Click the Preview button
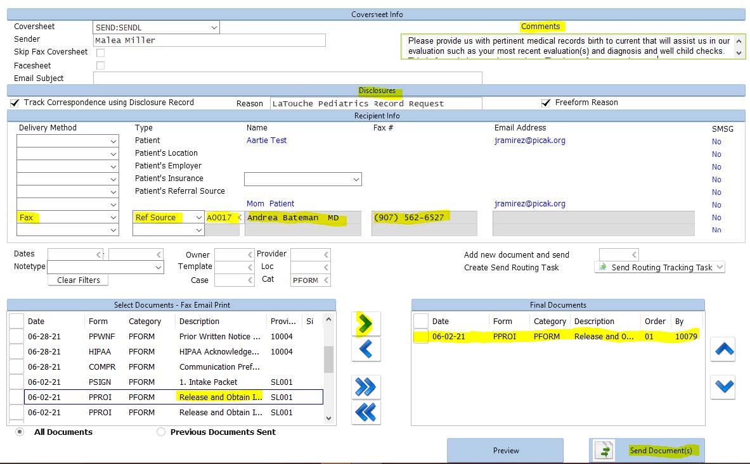Screen dimensions: 750x464 [x=505, y=451]
